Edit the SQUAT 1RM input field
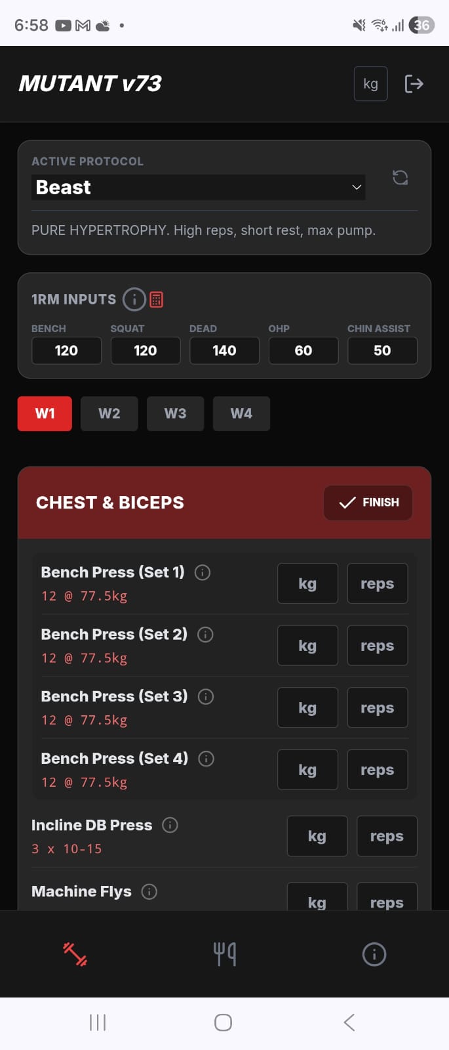 click(x=145, y=350)
